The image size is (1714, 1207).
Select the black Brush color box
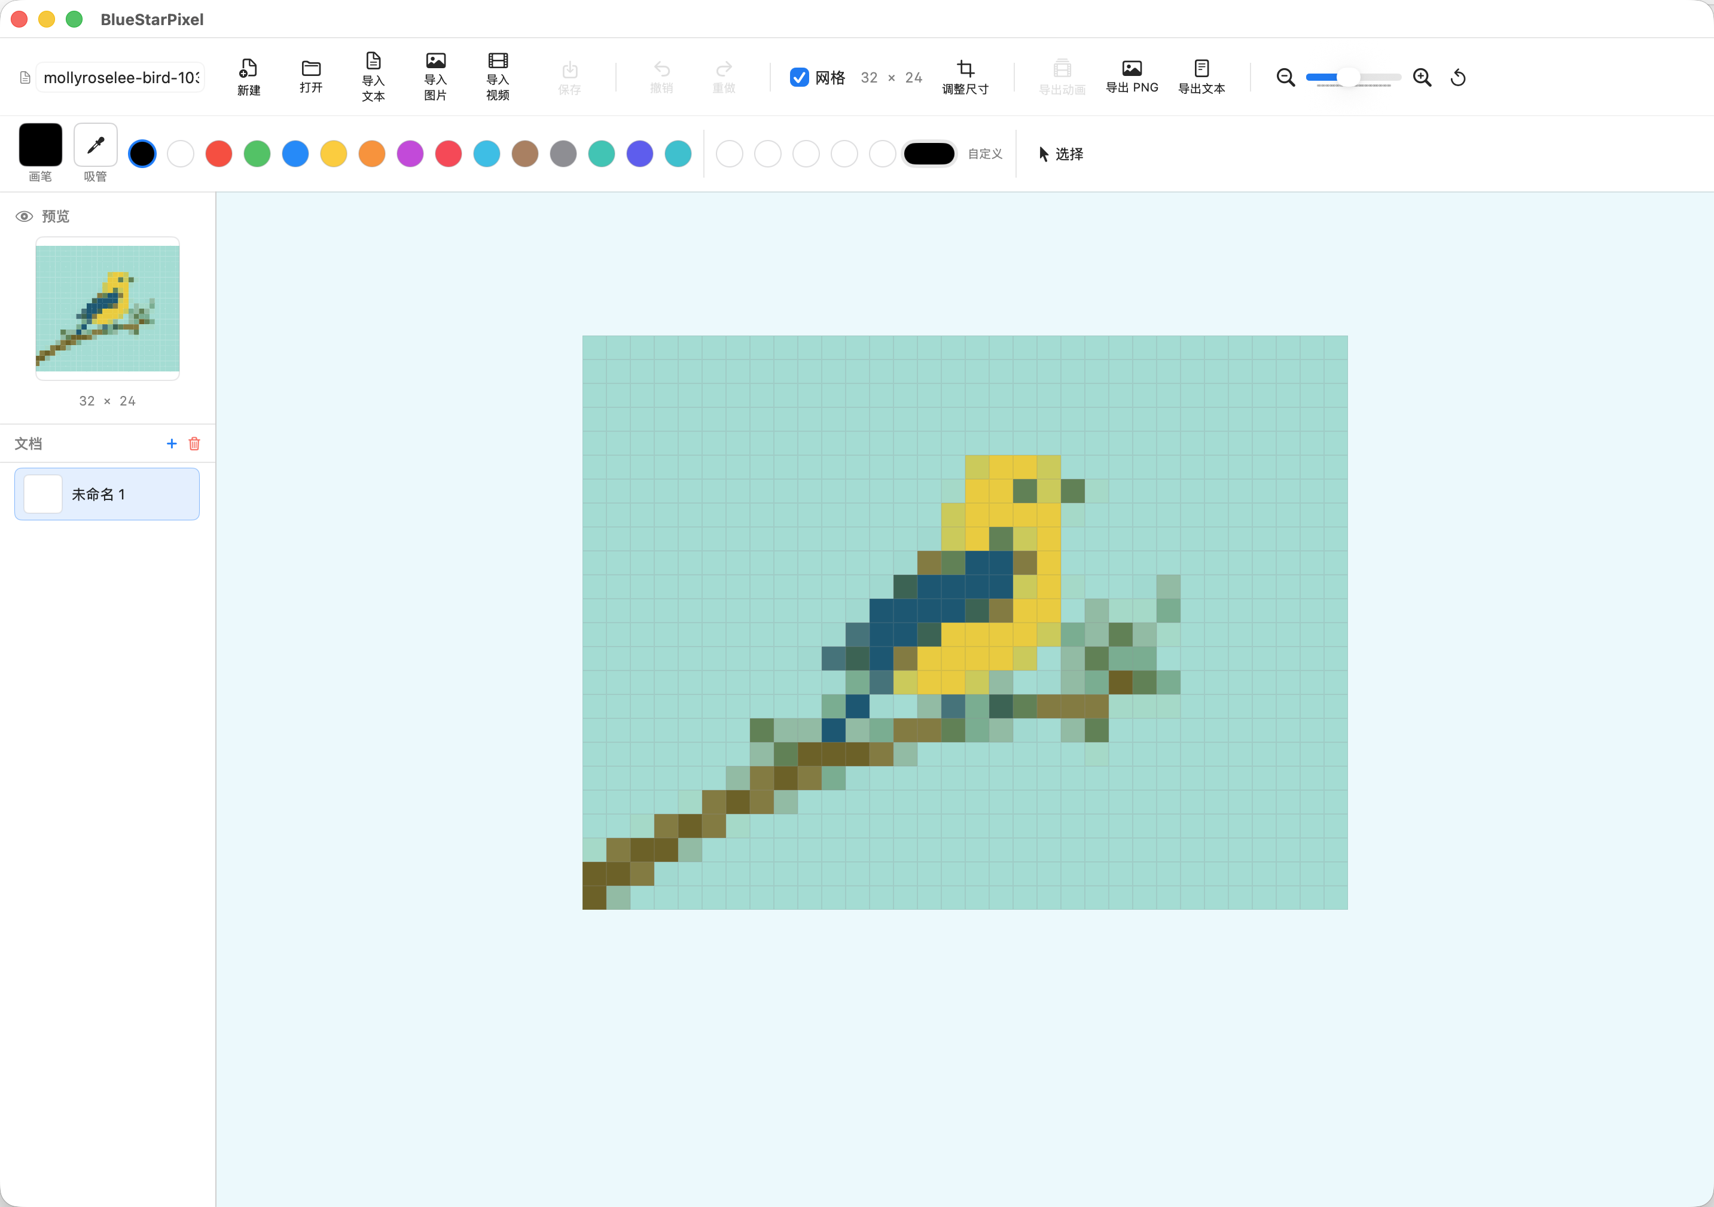coord(40,145)
